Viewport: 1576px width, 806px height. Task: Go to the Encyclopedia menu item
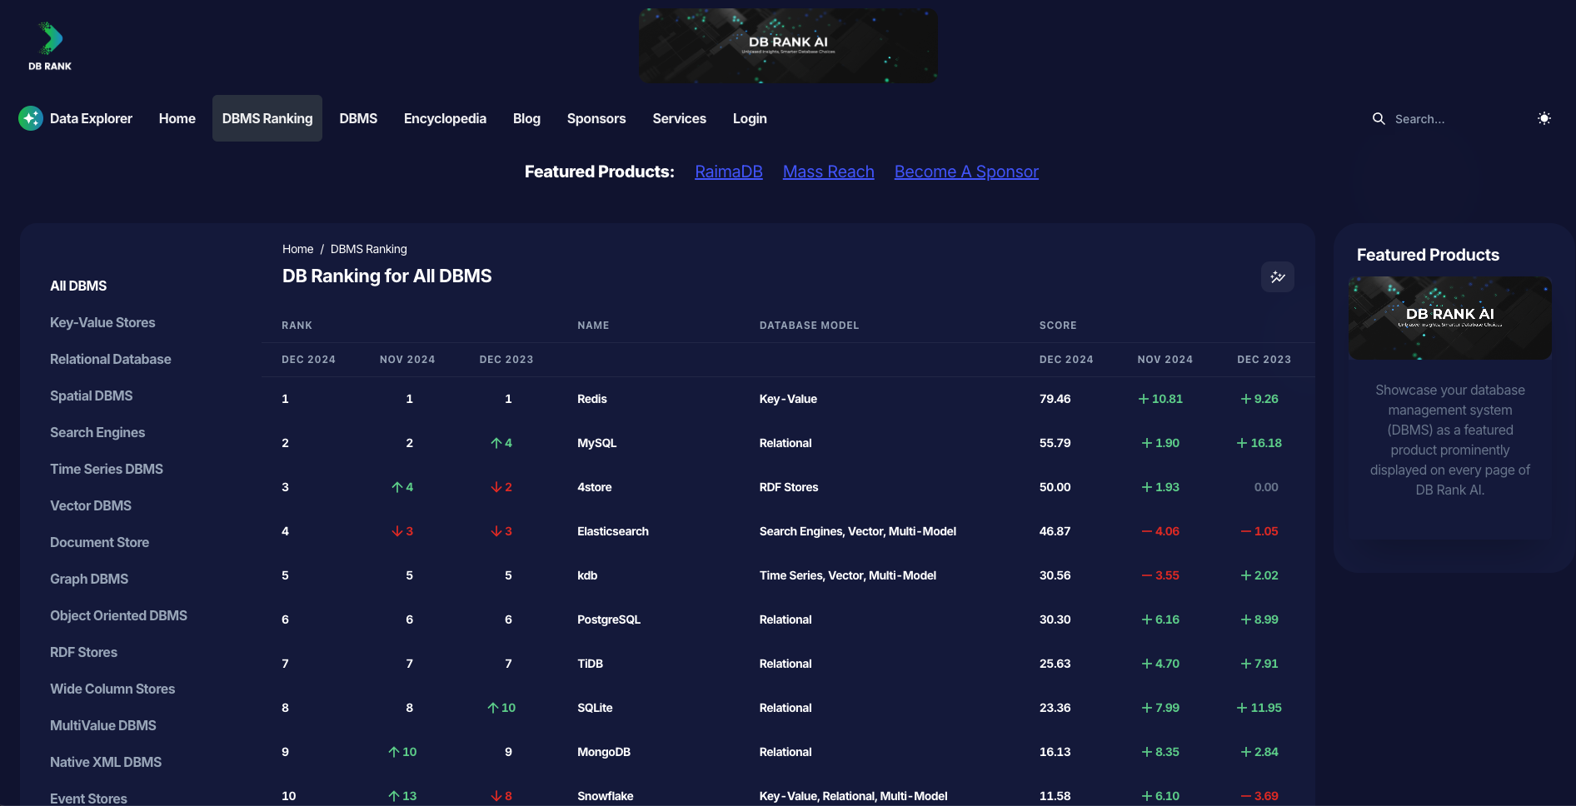(x=445, y=118)
